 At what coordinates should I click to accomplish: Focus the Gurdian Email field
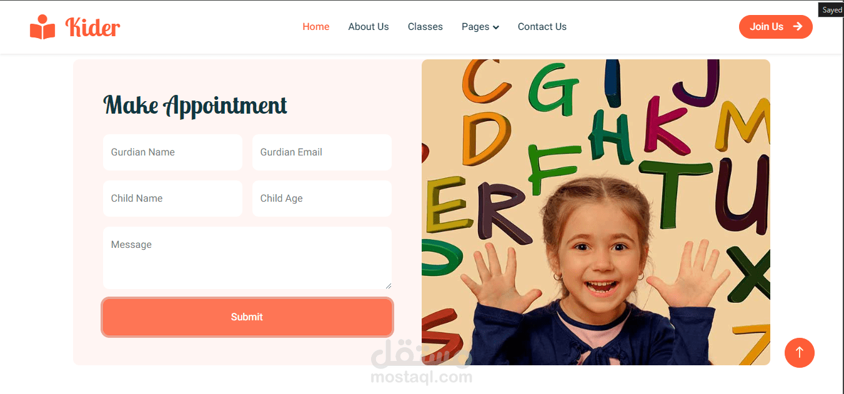tap(322, 152)
